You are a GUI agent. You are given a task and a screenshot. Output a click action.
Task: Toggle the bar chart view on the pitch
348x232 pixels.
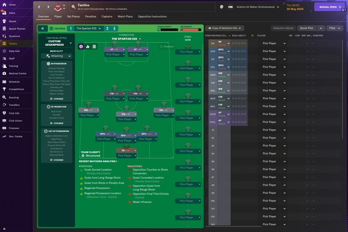88,47
